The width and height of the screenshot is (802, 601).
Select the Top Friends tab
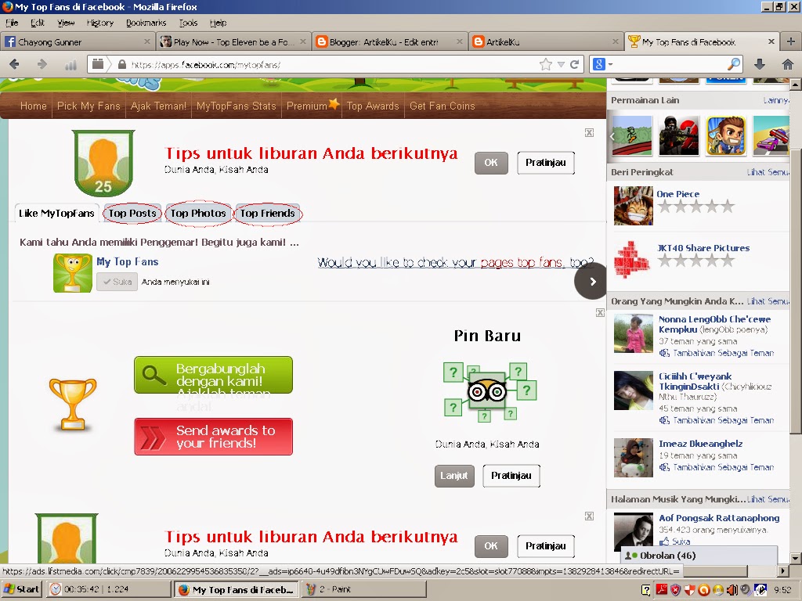pos(268,213)
